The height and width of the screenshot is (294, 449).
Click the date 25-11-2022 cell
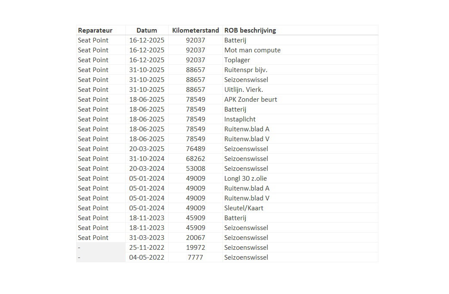147,248
